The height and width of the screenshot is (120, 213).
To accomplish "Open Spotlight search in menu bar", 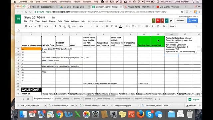I will (193, 2).
